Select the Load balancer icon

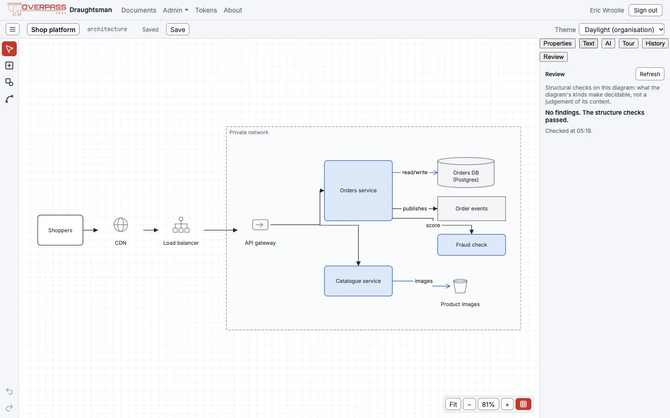pos(181,225)
